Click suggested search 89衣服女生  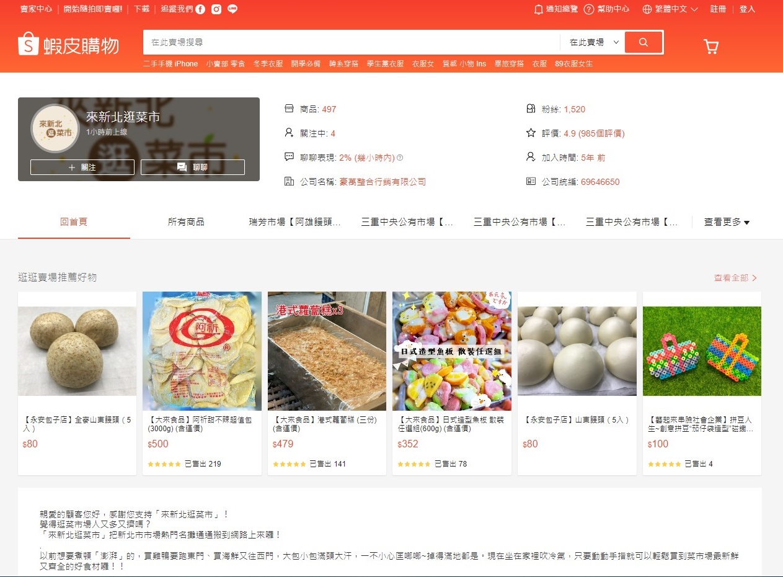coord(573,64)
